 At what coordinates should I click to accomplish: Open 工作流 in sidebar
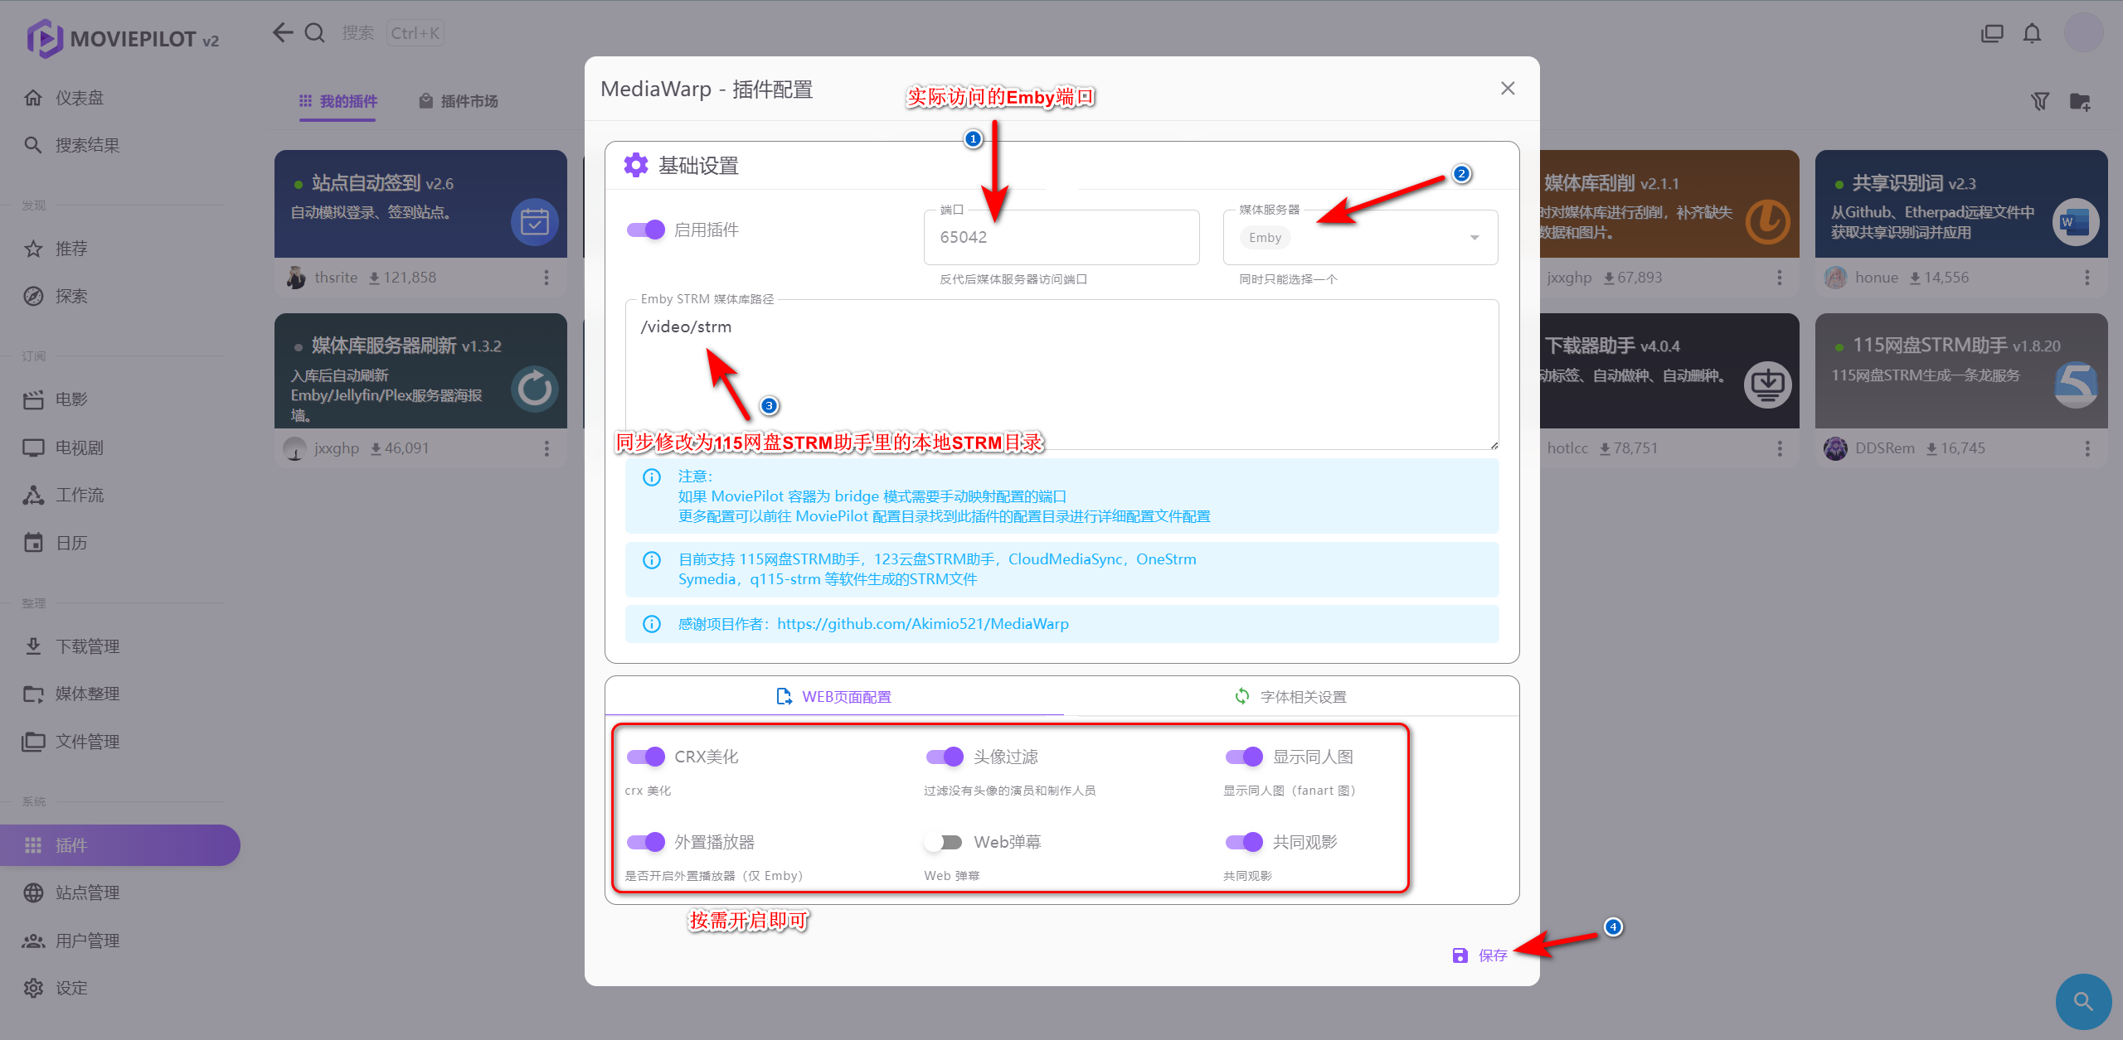click(120, 495)
